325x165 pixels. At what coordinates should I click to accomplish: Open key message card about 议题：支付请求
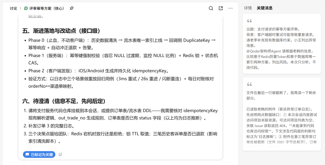[x=282, y=44]
